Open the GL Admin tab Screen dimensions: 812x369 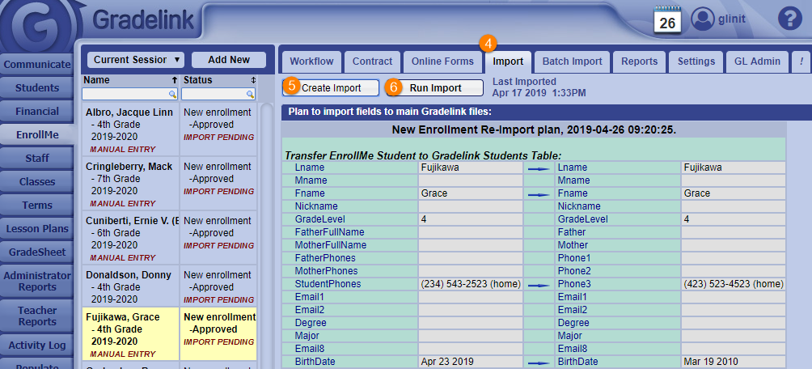tap(757, 61)
